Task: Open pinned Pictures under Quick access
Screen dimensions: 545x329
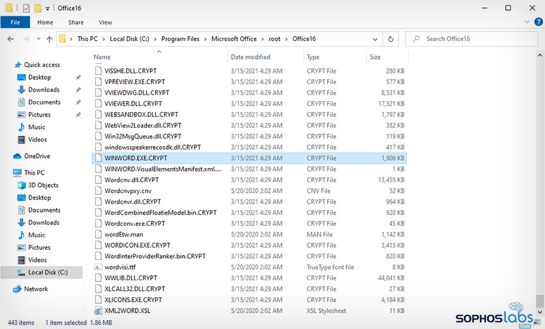Action: 39,115
